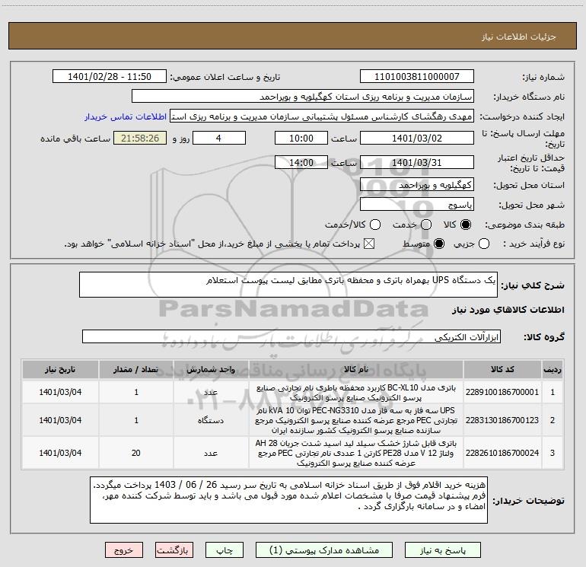Click the شهر محل تحویل field یاسوج
586x567 pixels.
pos(417,205)
